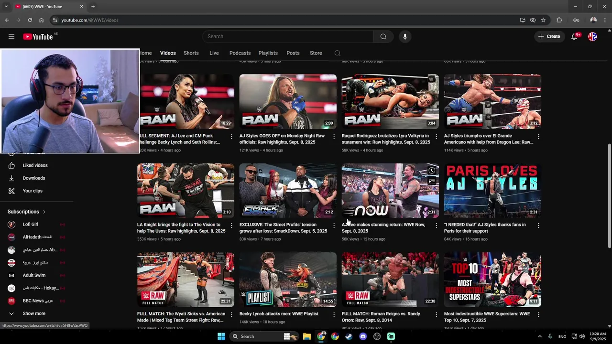Reload the page in Chrome
This screenshot has height=344, width=612.
[30, 20]
